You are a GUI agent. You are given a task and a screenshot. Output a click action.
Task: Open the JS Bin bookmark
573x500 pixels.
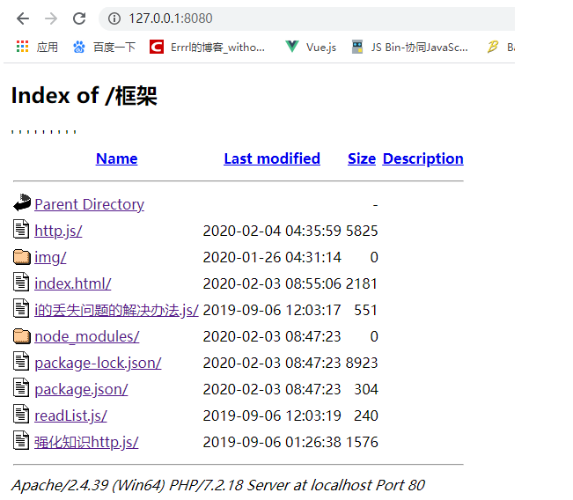pos(409,48)
